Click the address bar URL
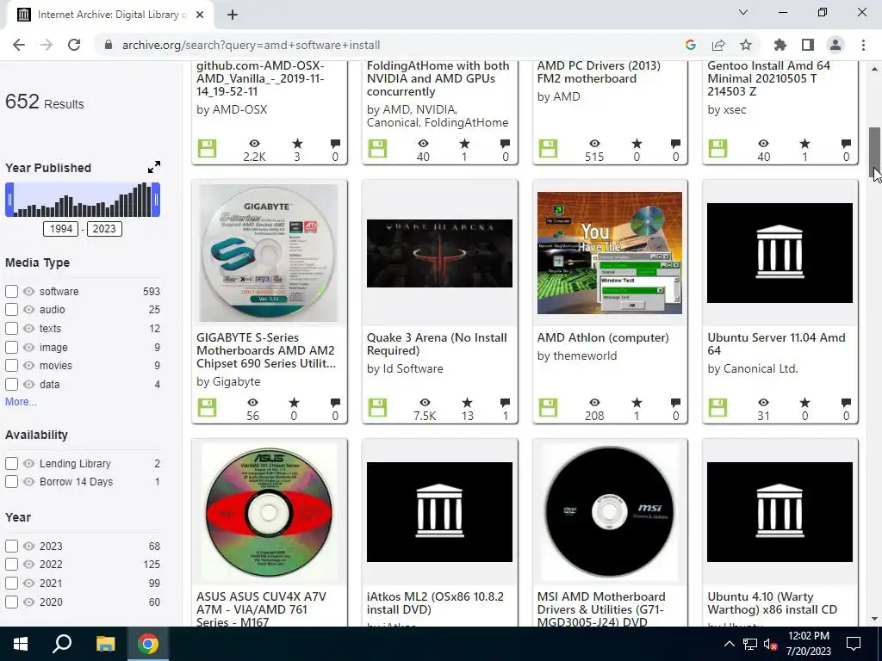 coord(251,45)
